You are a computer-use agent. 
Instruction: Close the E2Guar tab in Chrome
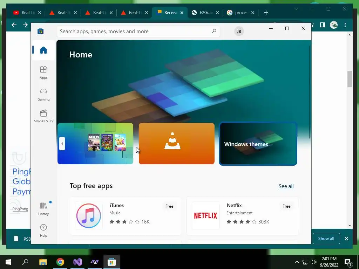tap(217, 13)
